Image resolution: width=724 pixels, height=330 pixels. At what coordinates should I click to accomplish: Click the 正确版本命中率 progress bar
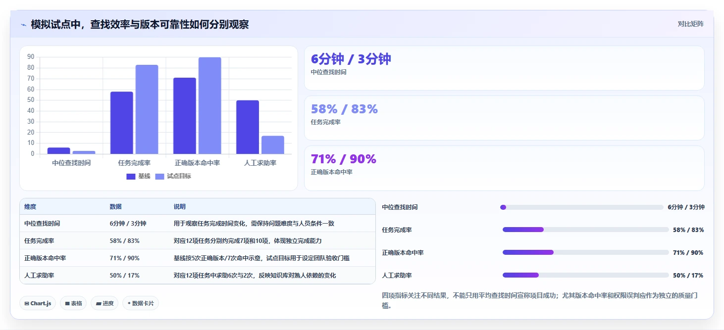(x=585, y=252)
